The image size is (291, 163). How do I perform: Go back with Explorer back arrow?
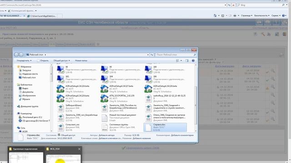16,55
